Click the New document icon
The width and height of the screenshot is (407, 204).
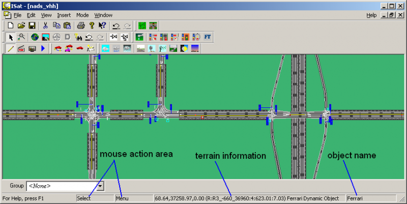point(10,25)
